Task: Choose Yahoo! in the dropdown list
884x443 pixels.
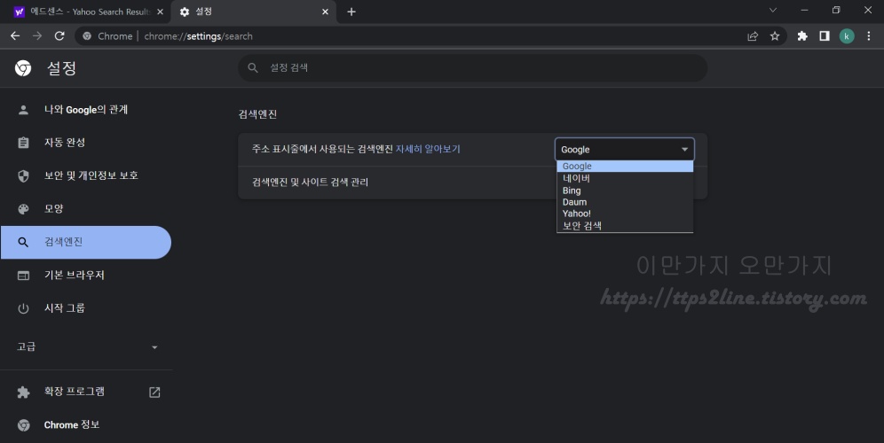Action: pyautogui.click(x=625, y=214)
